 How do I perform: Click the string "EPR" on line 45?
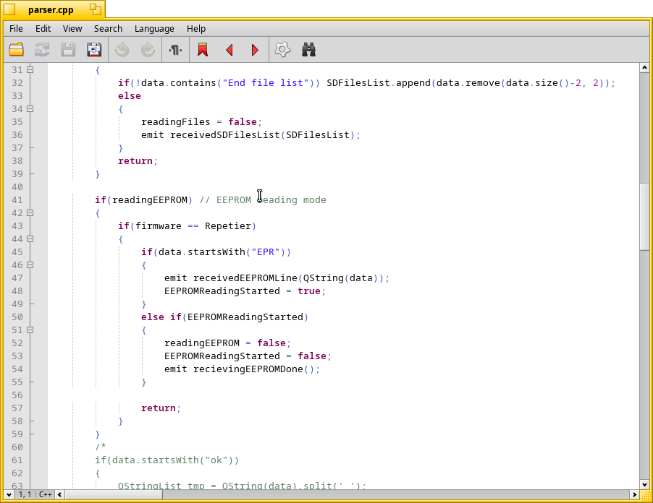point(265,252)
